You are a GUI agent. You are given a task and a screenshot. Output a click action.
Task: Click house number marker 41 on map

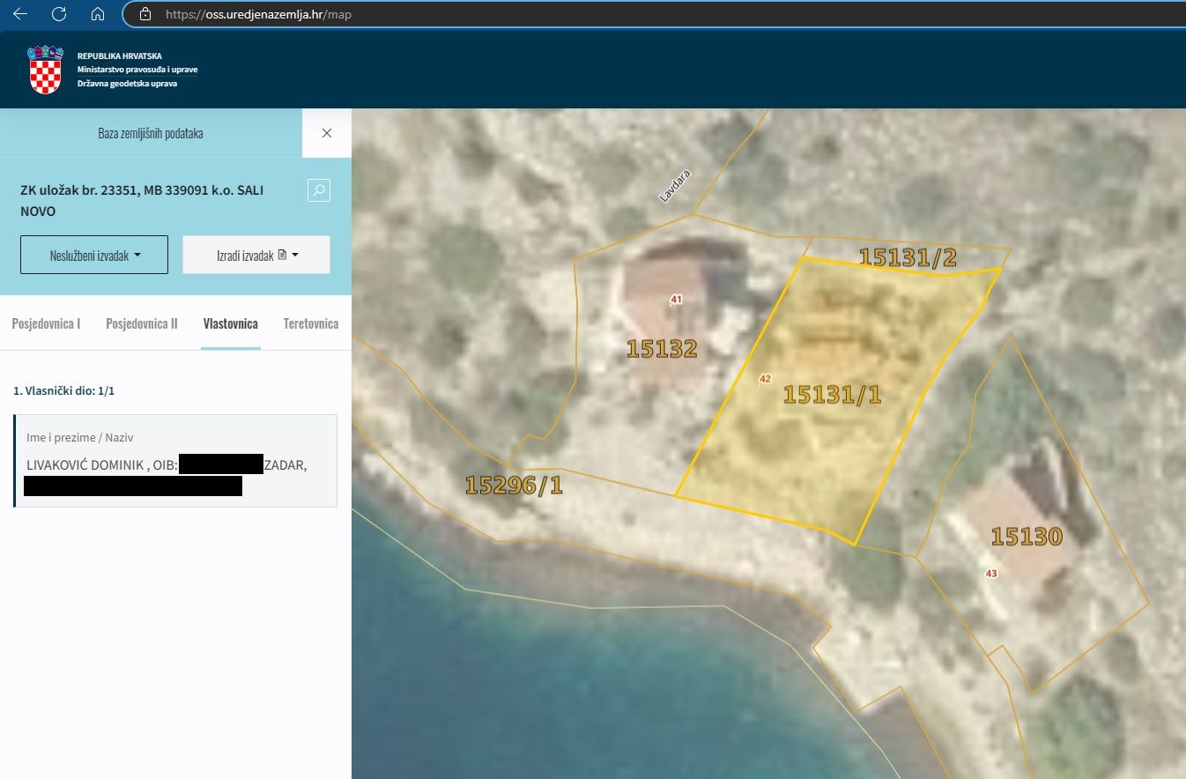(x=676, y=300)
